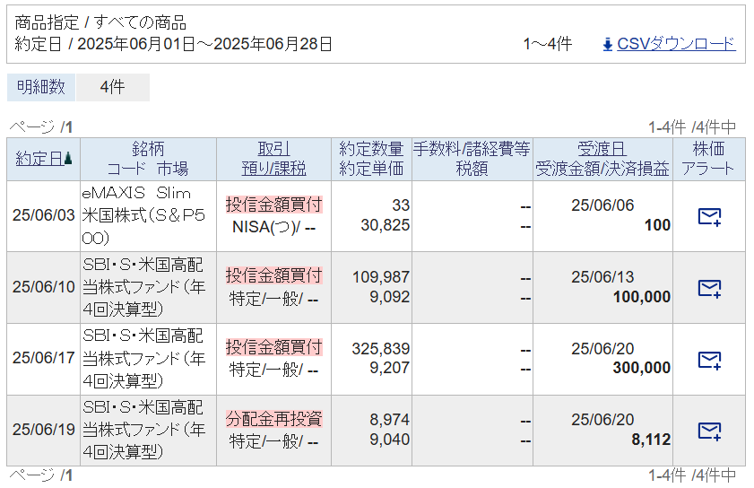Select the 商品指定 / すべての商品 text
Screen dimensions: 754x488
[100, 22]
